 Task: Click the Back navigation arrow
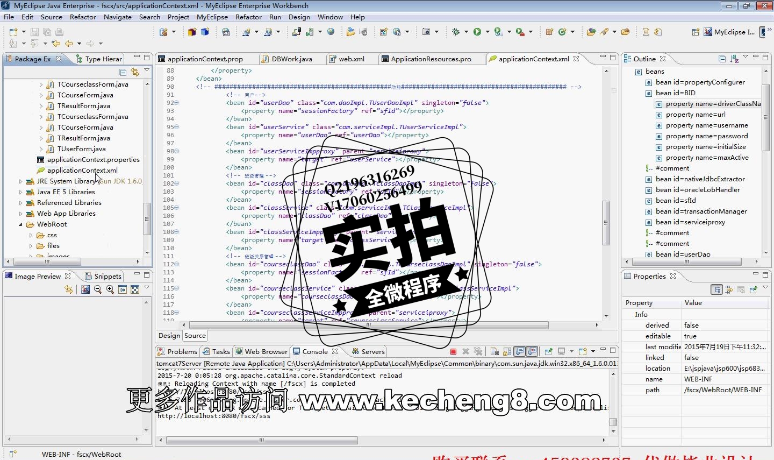pos(69,44)
